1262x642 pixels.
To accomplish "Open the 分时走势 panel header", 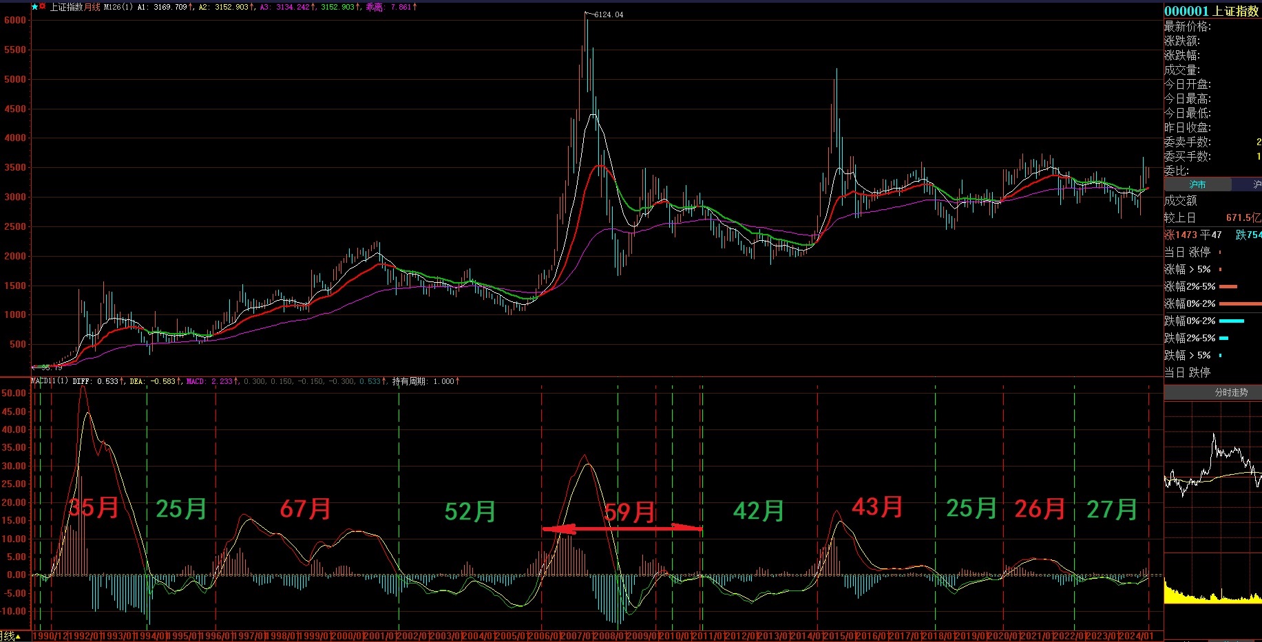I will (x=1231, y=392).
